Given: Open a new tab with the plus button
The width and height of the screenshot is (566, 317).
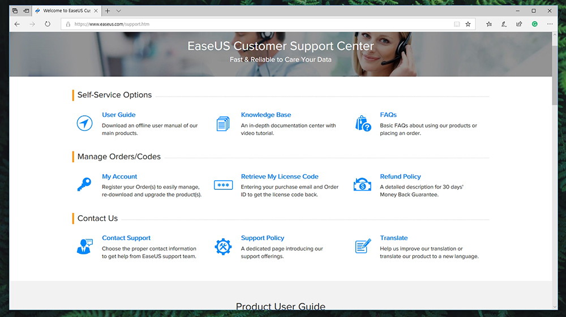Looking at the screenshot, I should click(x=107, y=11).
